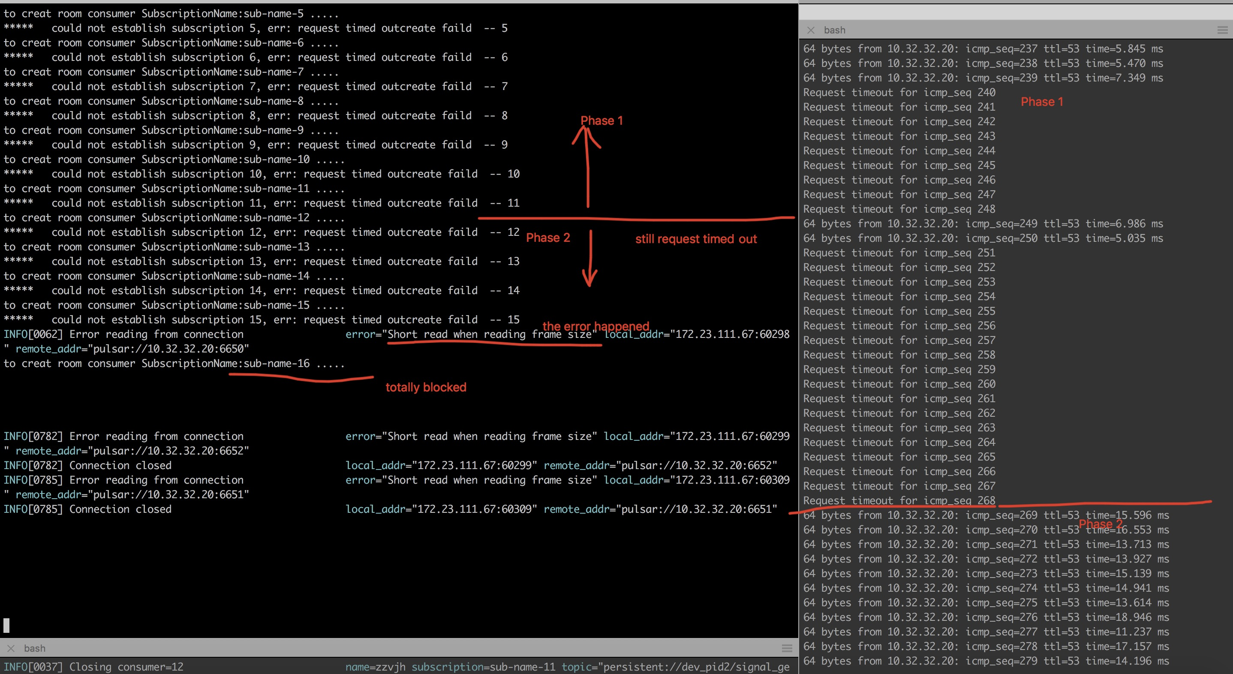Click the terminal cursor block in left pane

click(6, 625)
